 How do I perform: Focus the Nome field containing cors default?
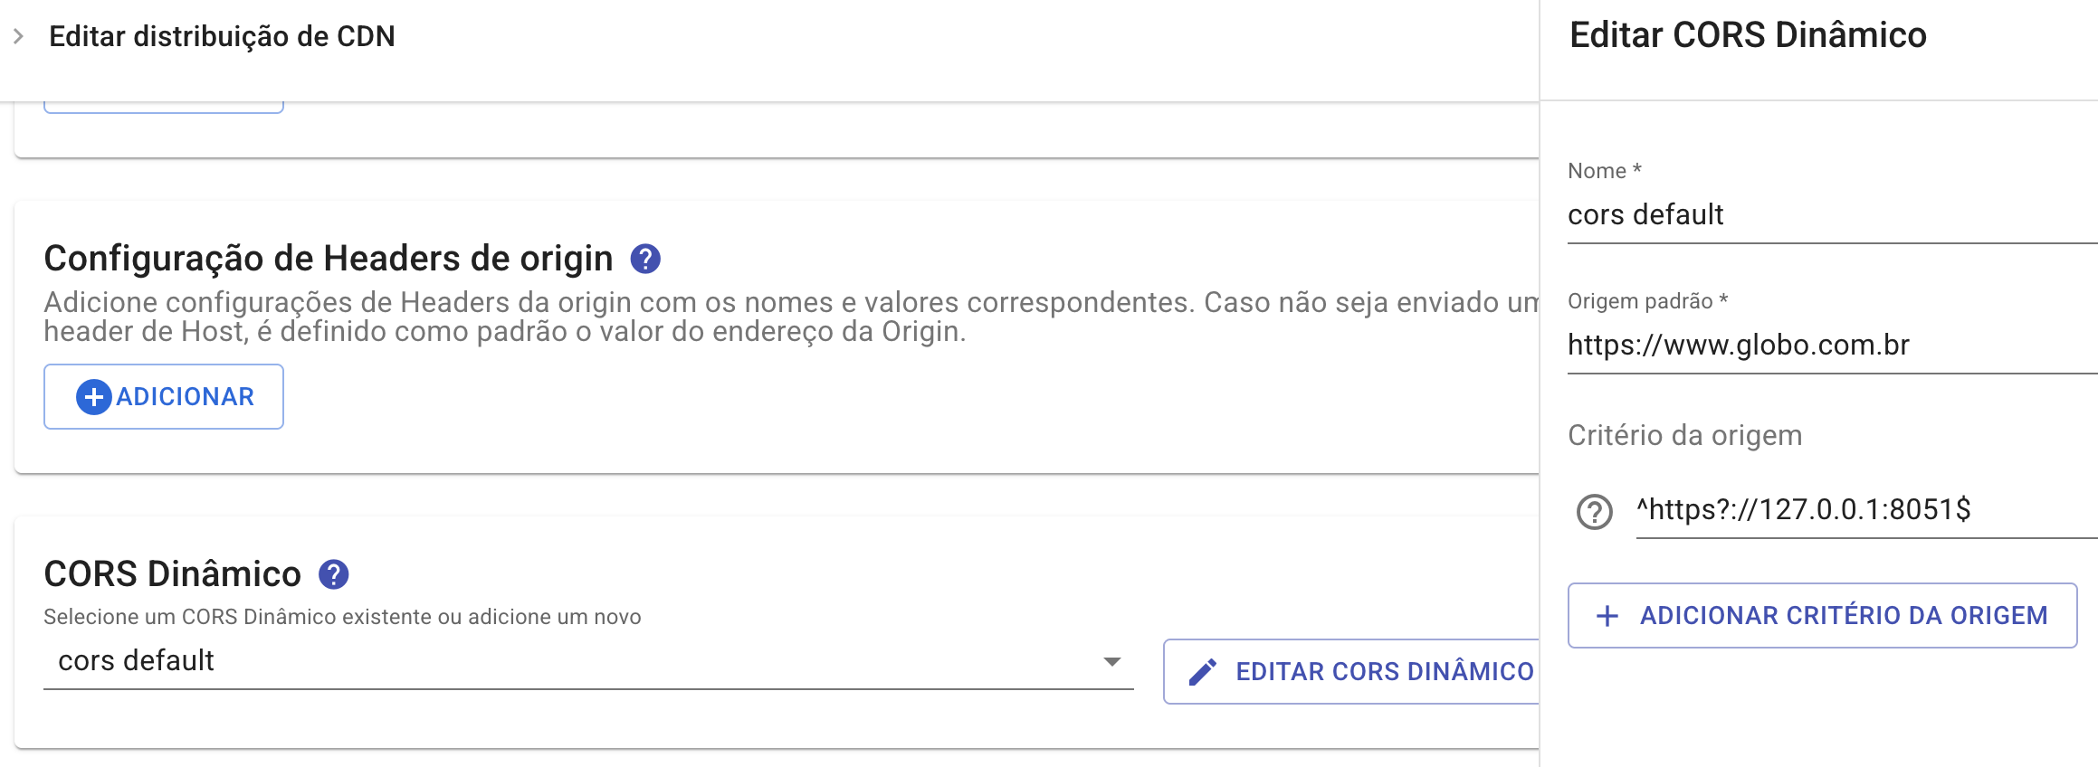click(1832, 215)
